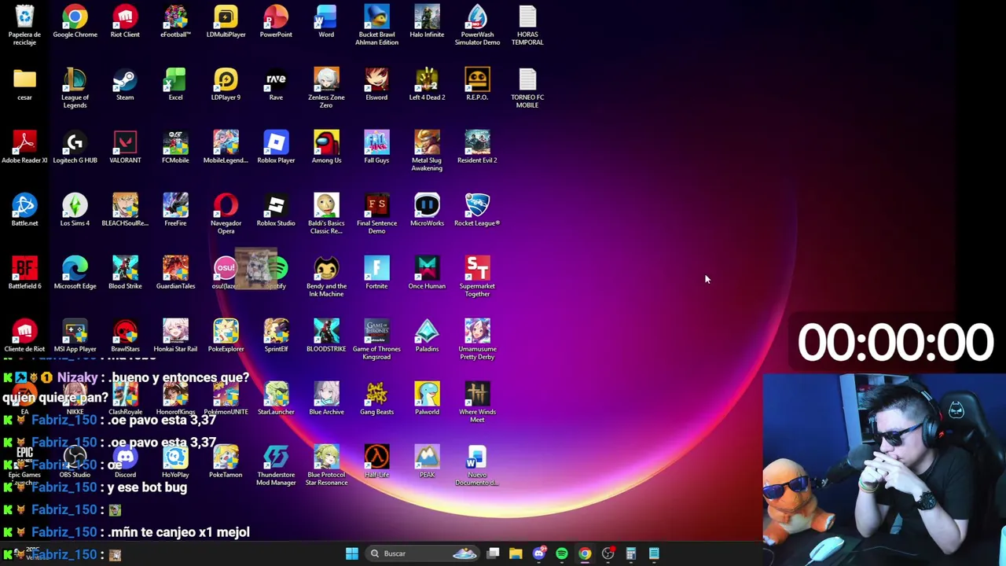Select the Microsoft Edge desktop icon
Viewport: 1006px width, 566px height.
(75, 274)
